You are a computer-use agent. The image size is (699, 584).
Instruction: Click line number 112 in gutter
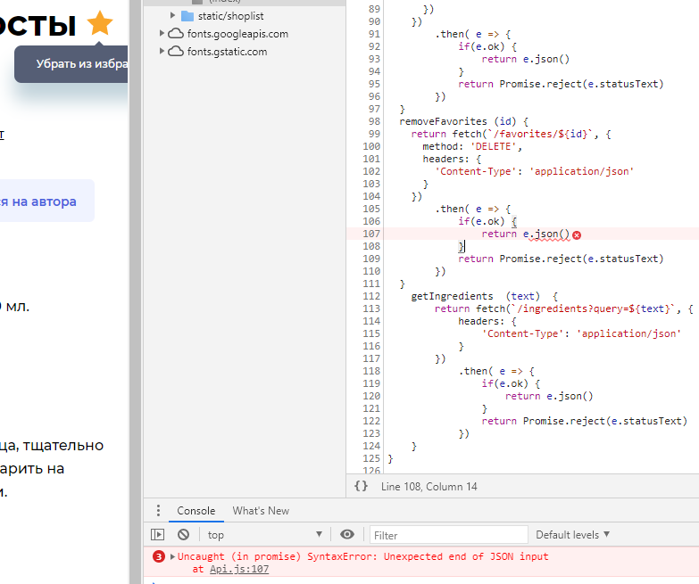[x=371, y=296]
